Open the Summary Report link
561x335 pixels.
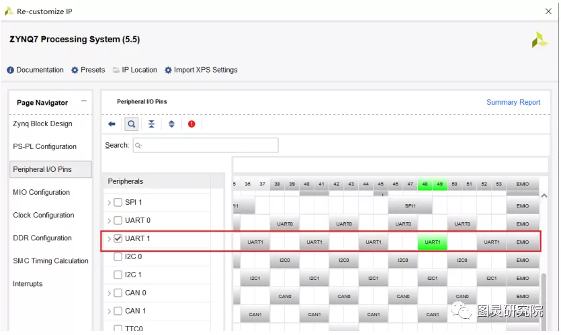pyautogui.click(x=513, y=102)
